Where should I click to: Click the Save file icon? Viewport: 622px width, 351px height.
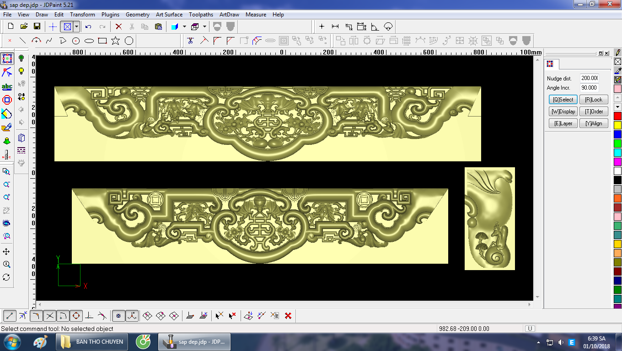click(x=37, y=27)
